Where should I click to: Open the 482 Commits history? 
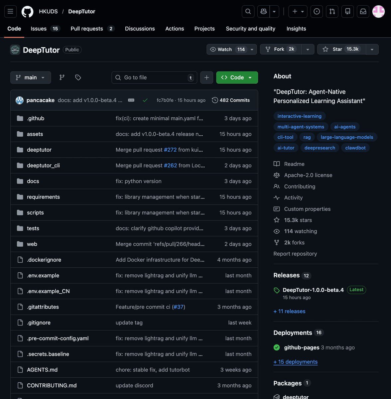[231, 100]
